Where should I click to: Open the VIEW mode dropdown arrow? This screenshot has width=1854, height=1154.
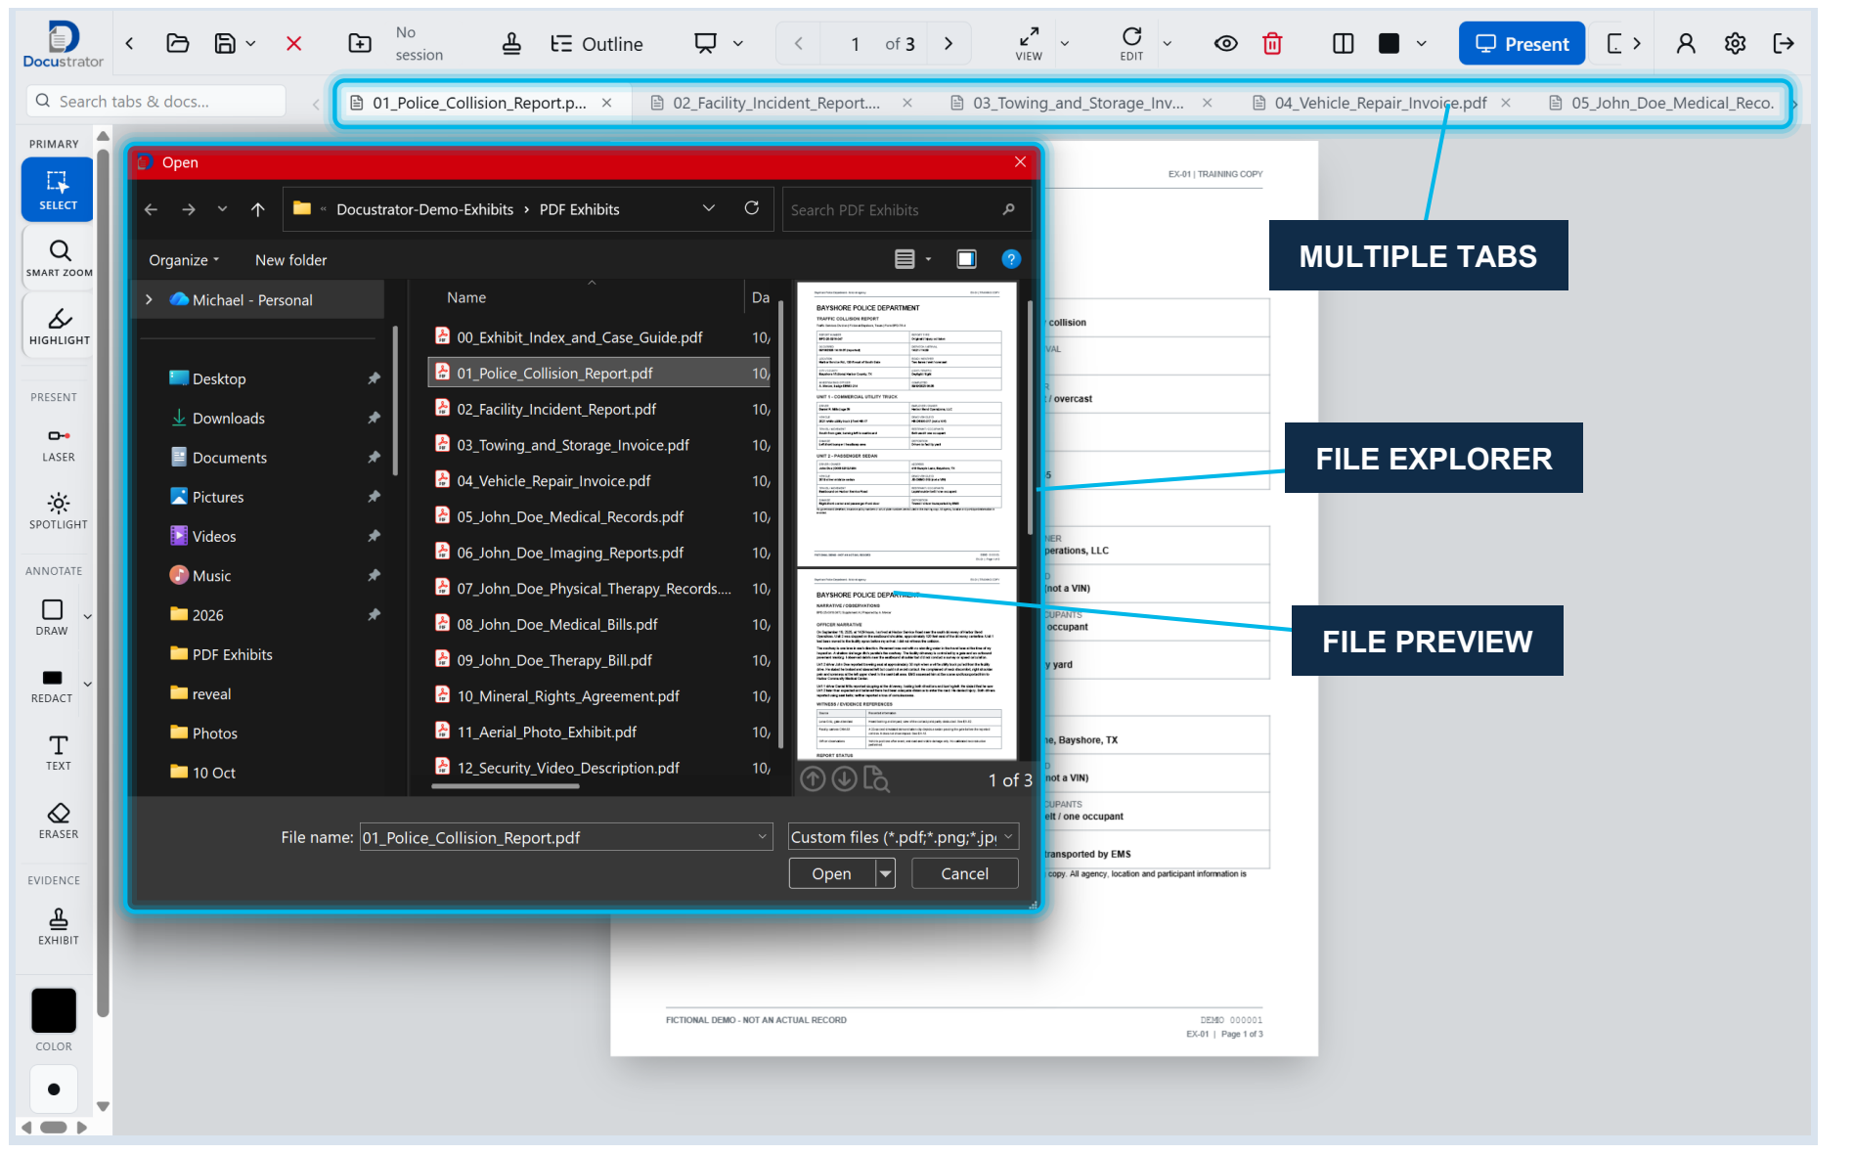click(x=1065, y=43)
